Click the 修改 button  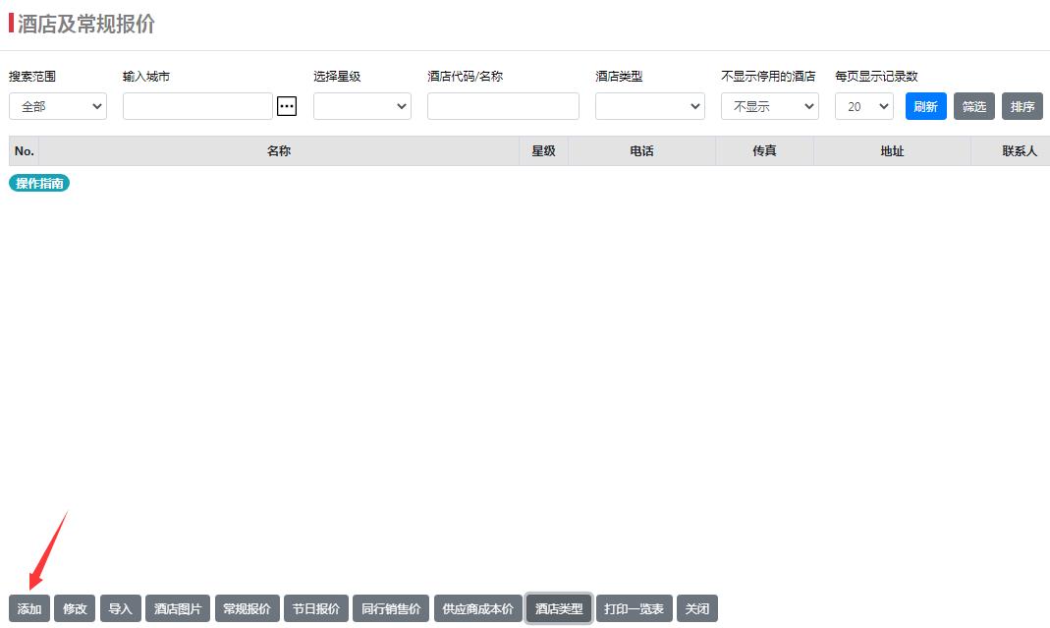[x=75, y=608]
